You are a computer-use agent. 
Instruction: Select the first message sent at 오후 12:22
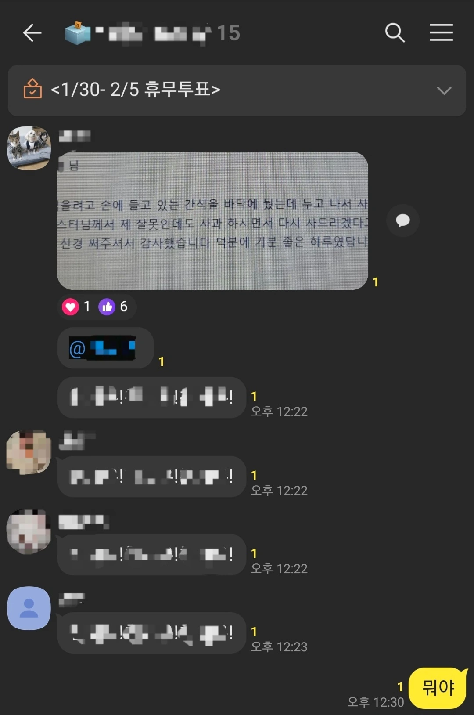pos(151,397)
